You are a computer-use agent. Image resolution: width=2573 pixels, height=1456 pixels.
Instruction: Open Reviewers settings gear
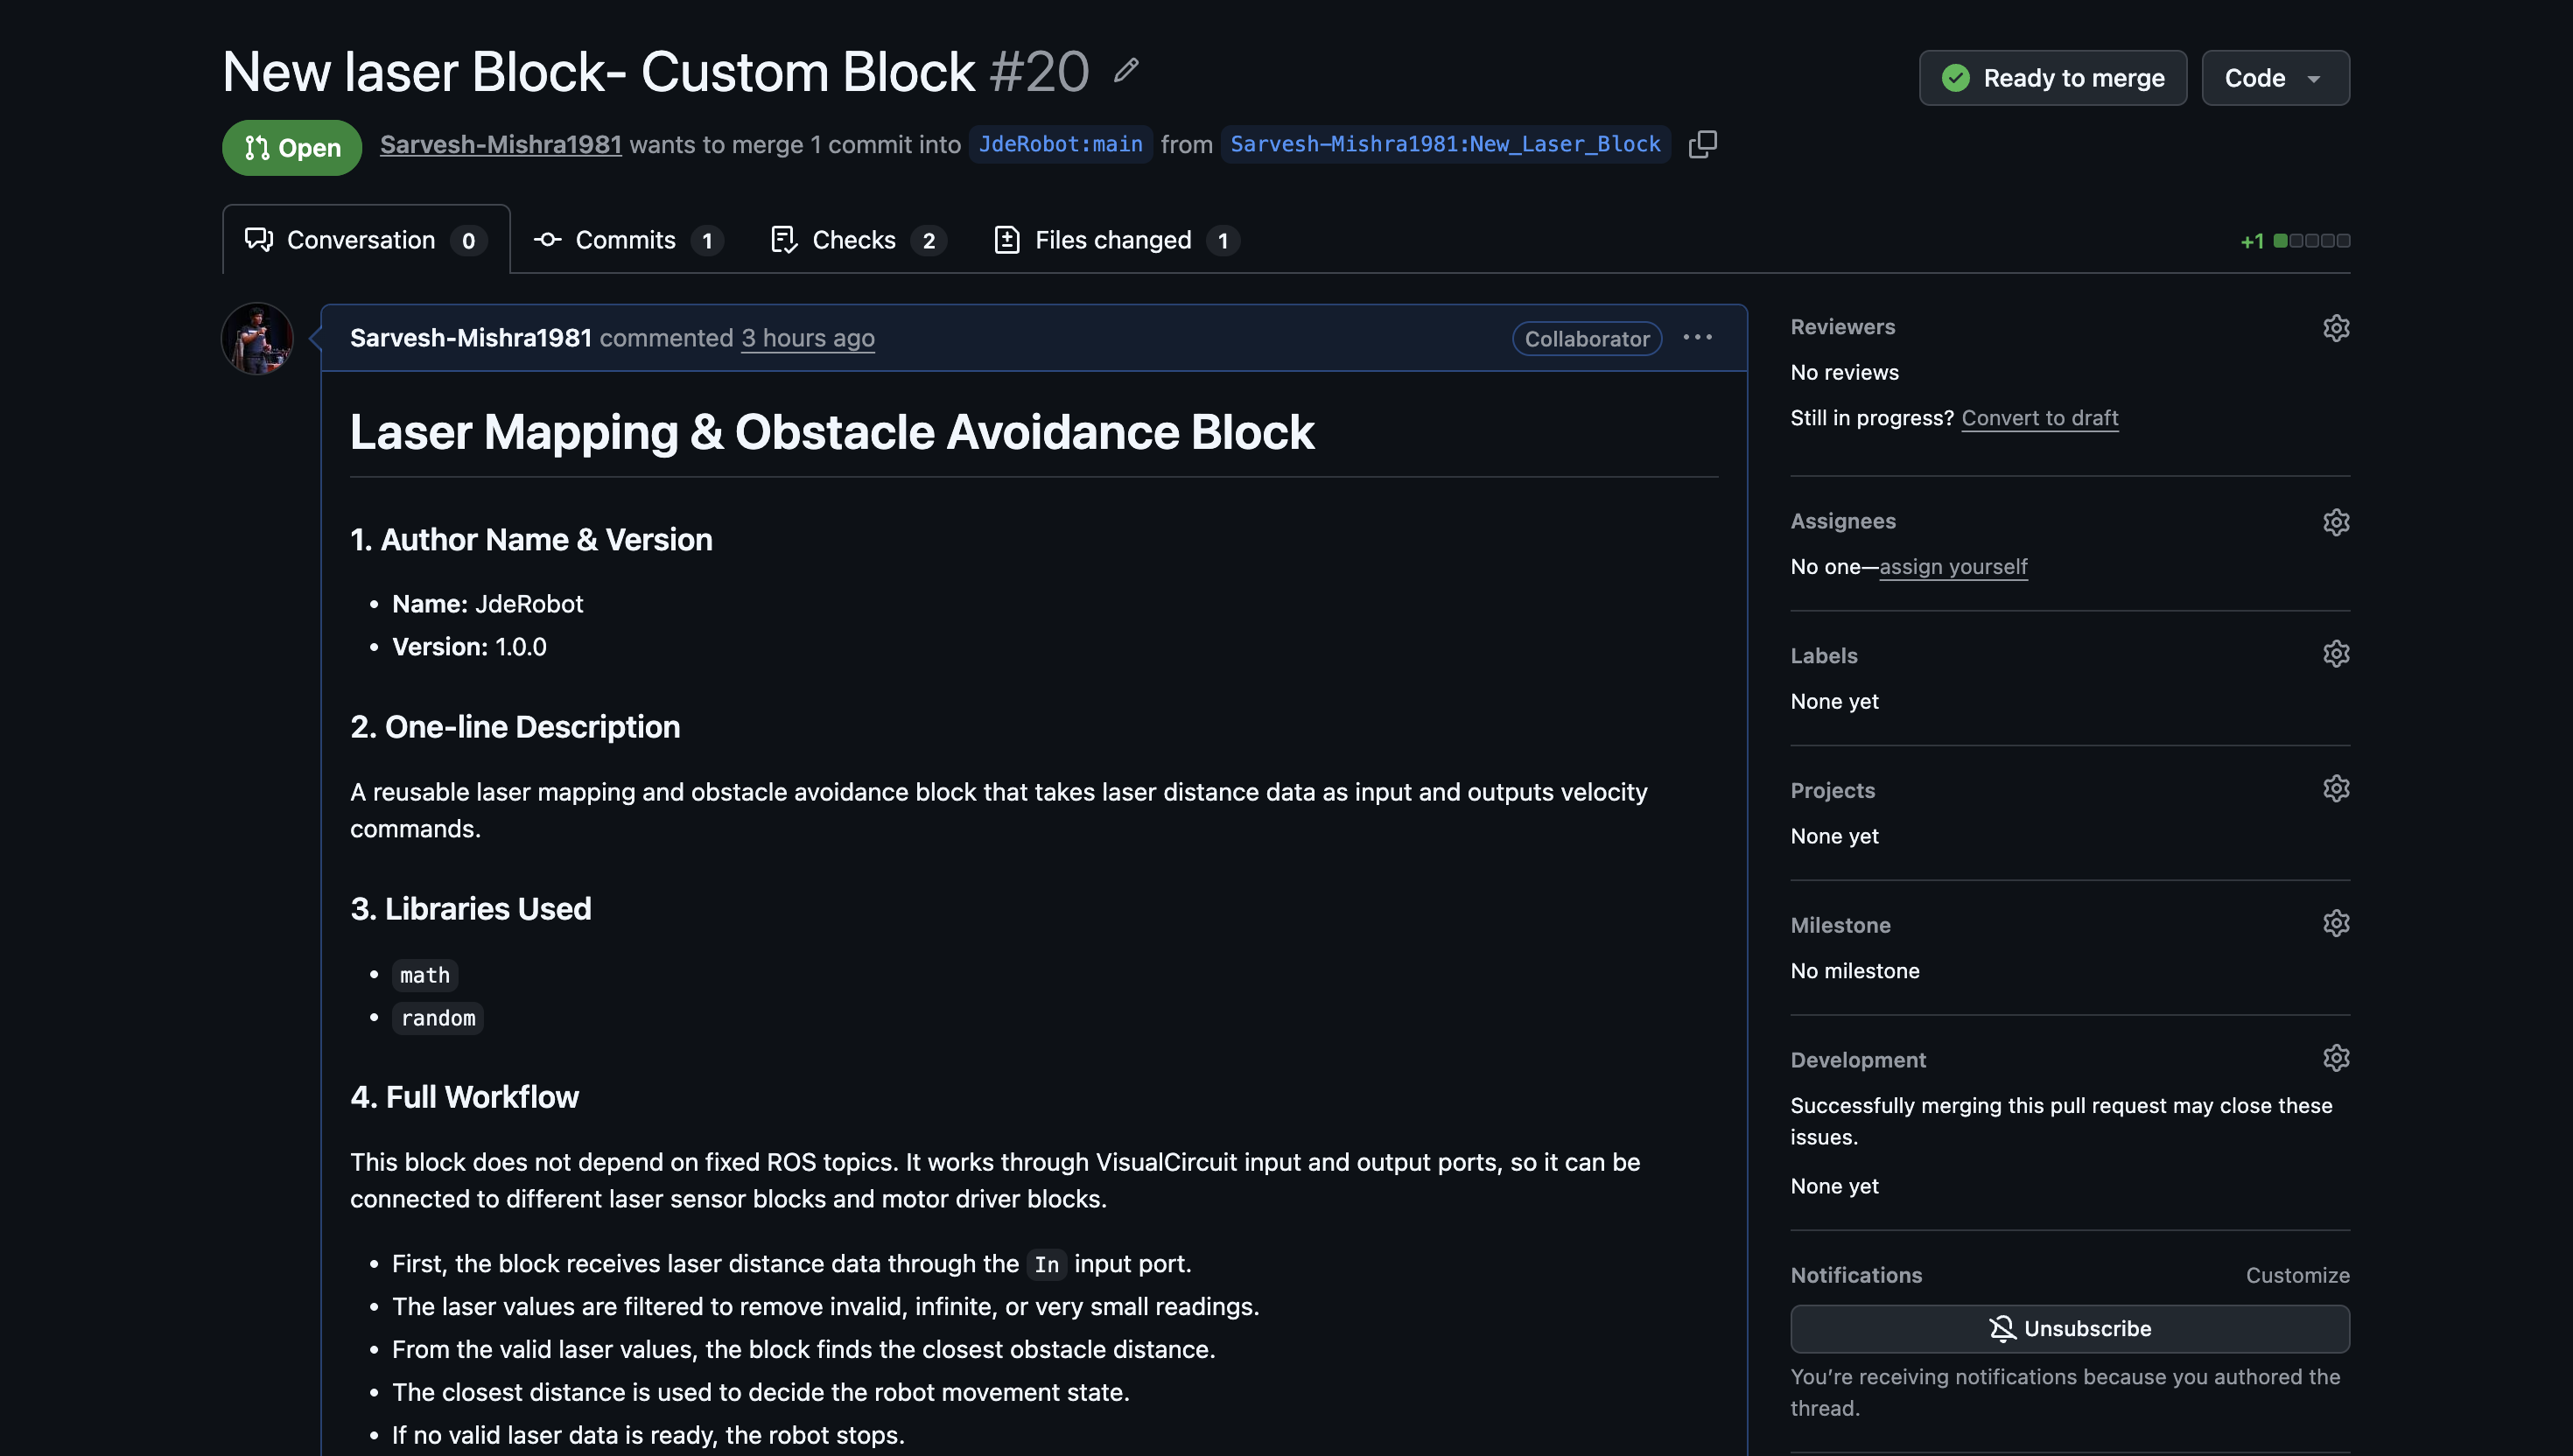point(2335,327)
